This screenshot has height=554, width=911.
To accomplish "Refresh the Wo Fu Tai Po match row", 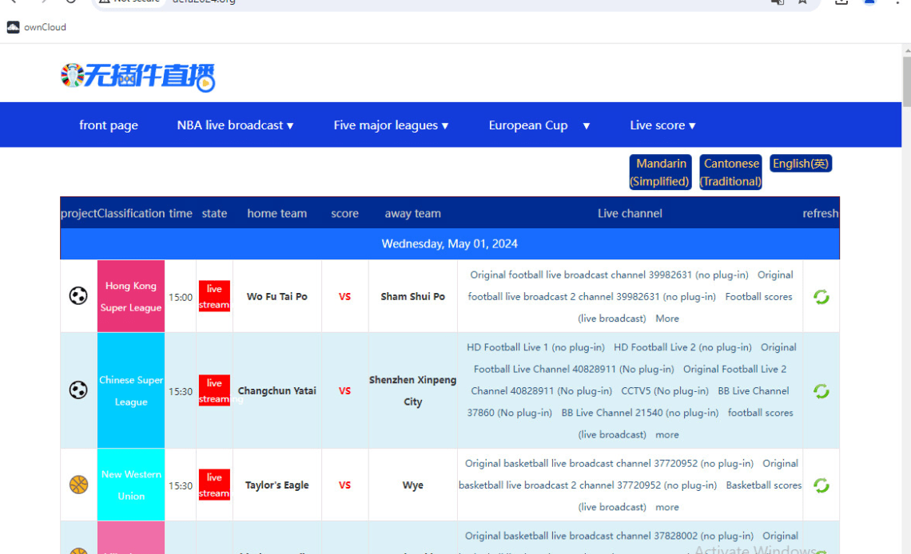I will tap(821, 296).
